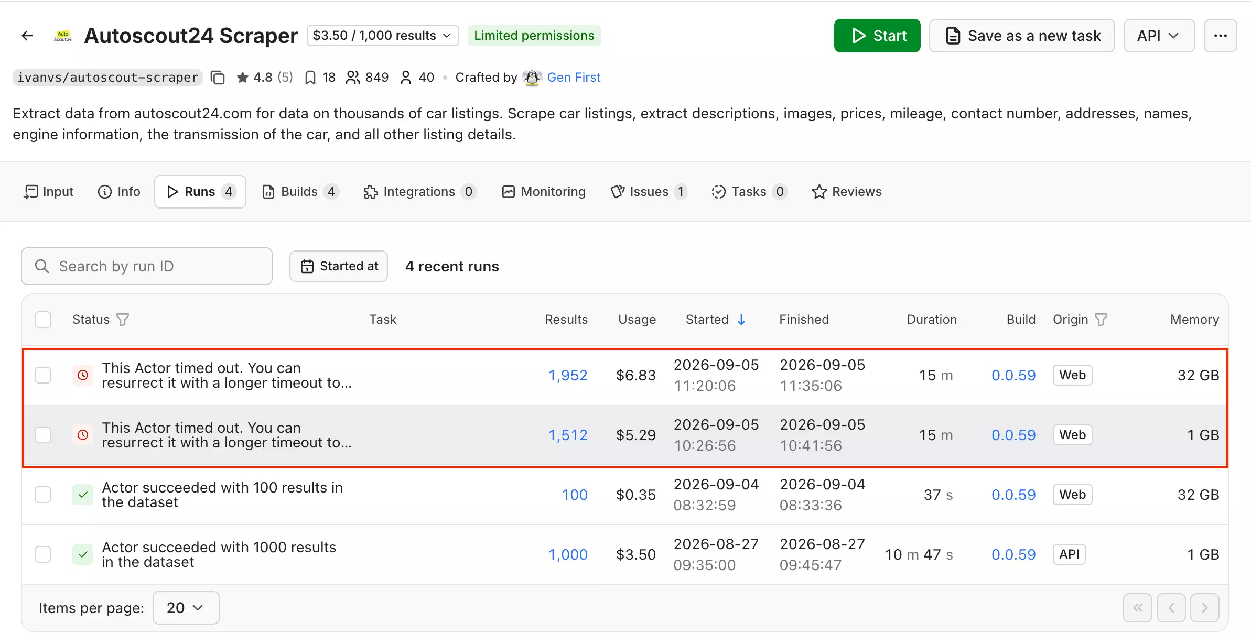Select the run with 1,952 results

pyautogui.click(x=43, y=375)
